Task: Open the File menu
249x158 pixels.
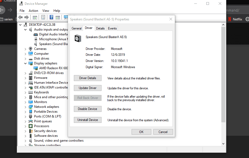Action: [22, 11]
